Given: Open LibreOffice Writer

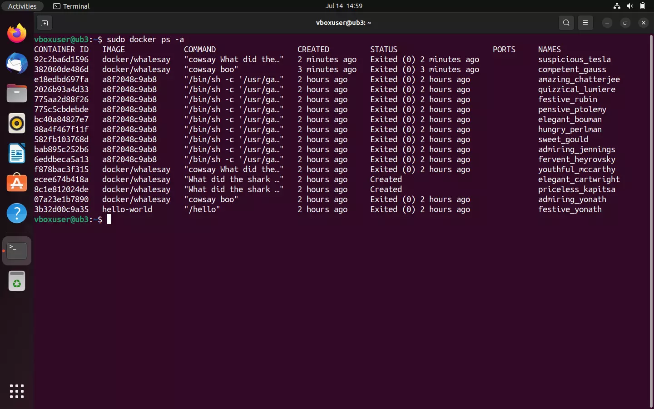Looking at the screenshot, I should (x=17, y=154).
